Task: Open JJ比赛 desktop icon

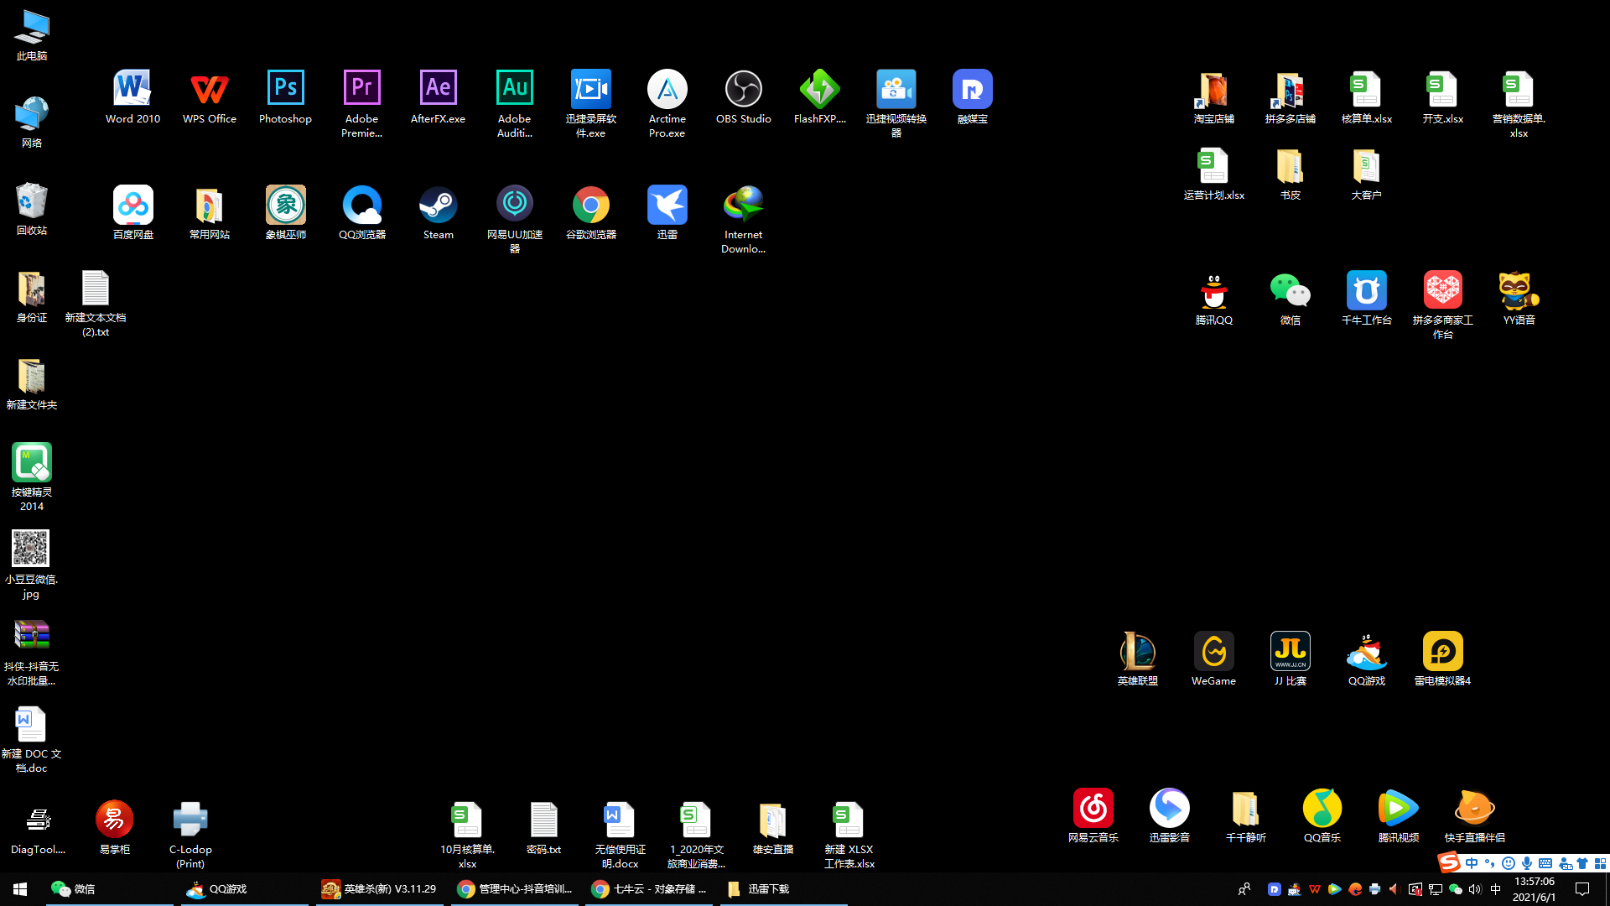Action: pos(1290,659)
